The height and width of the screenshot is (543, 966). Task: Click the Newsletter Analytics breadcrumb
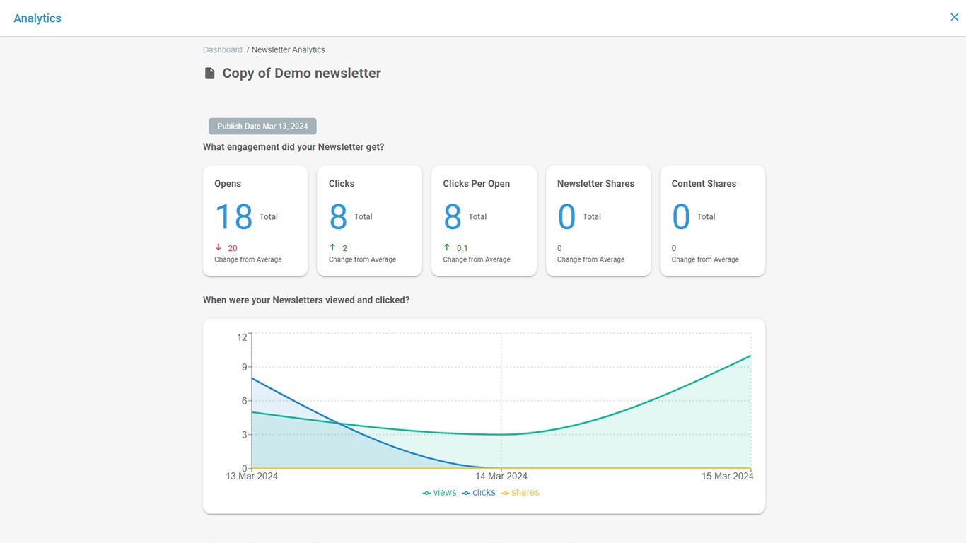(289, 50)
